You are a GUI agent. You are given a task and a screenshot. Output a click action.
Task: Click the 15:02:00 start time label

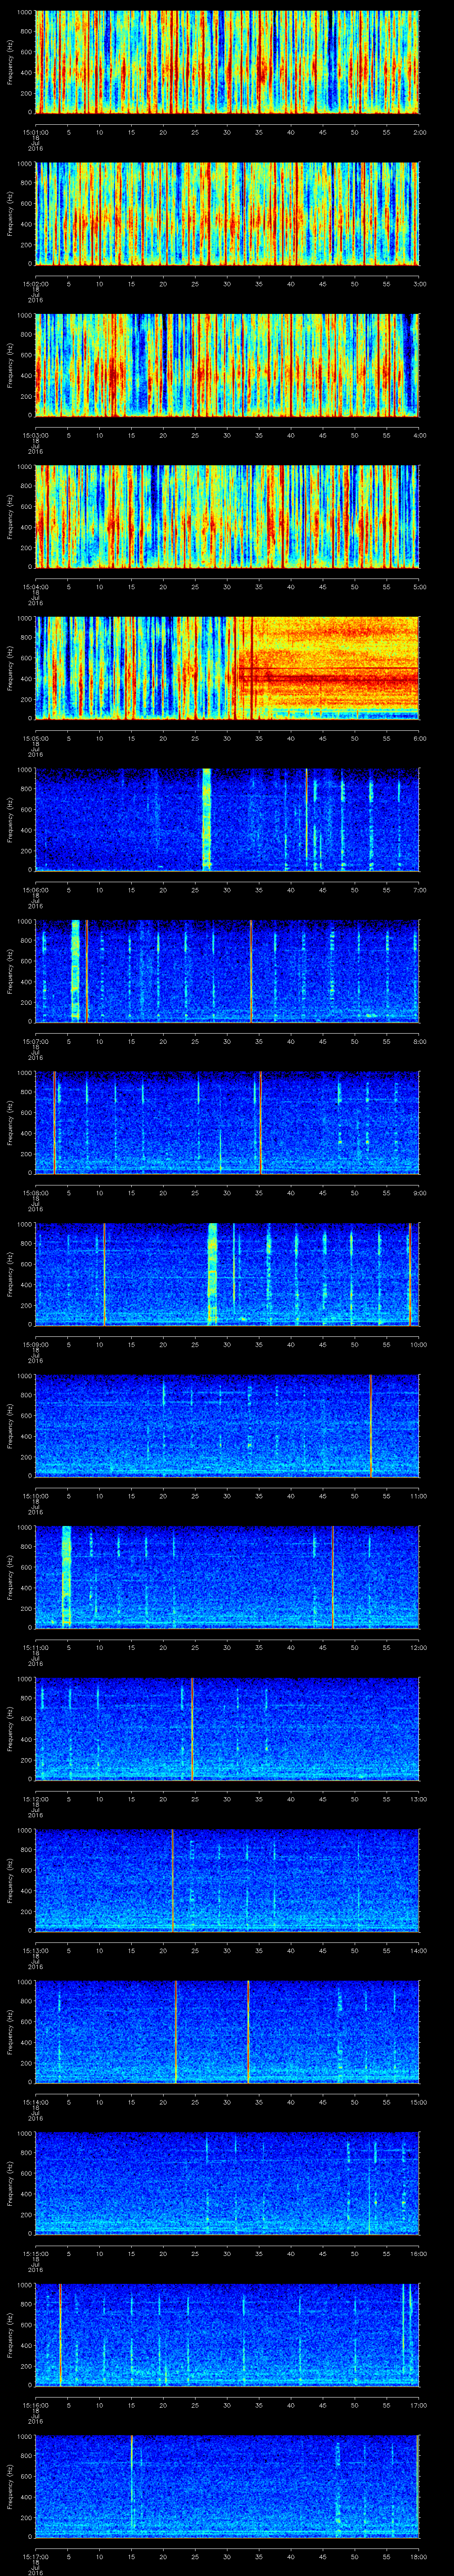click(x=35, y=284)
